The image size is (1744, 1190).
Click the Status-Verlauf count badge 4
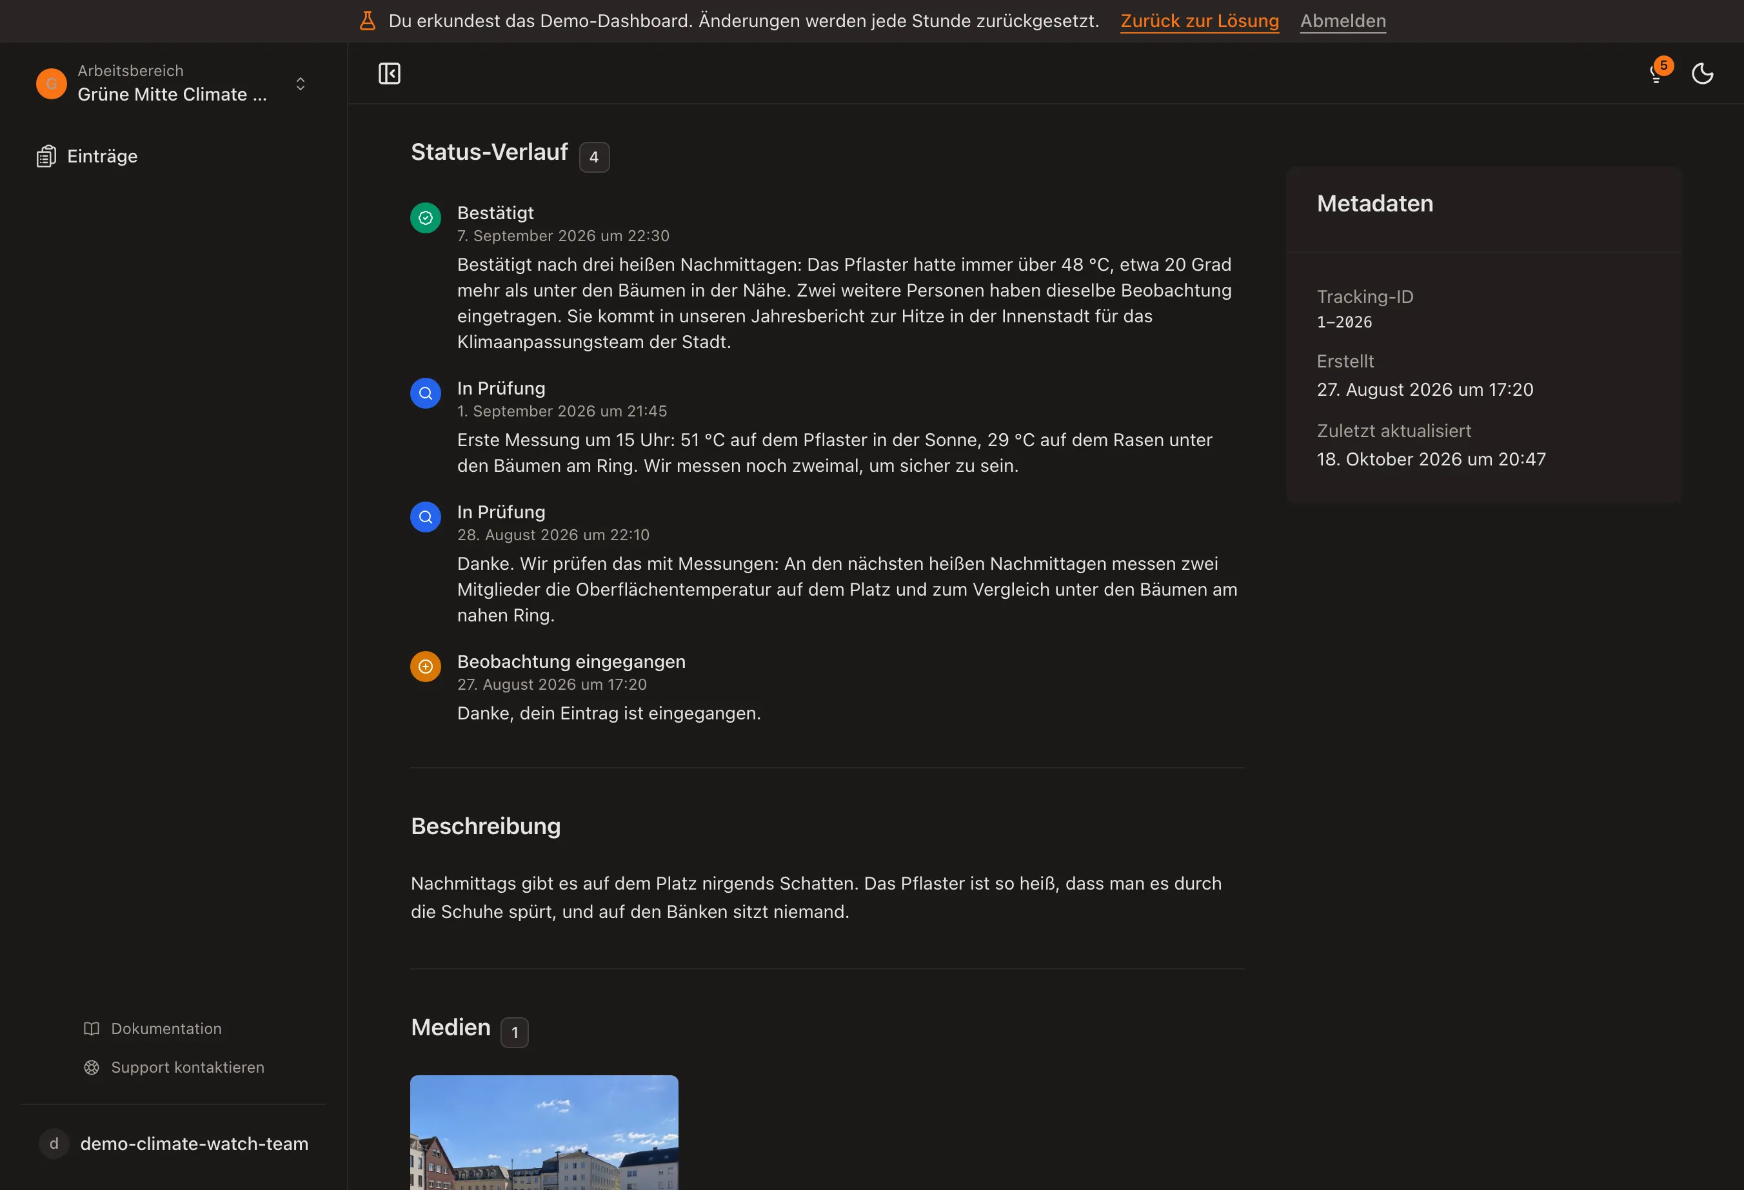point(595,157)
